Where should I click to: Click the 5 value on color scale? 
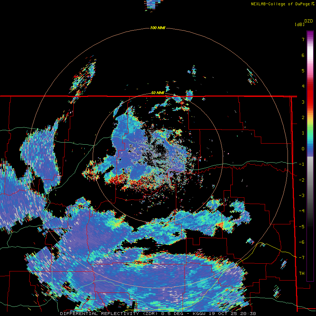click(303, 71)
